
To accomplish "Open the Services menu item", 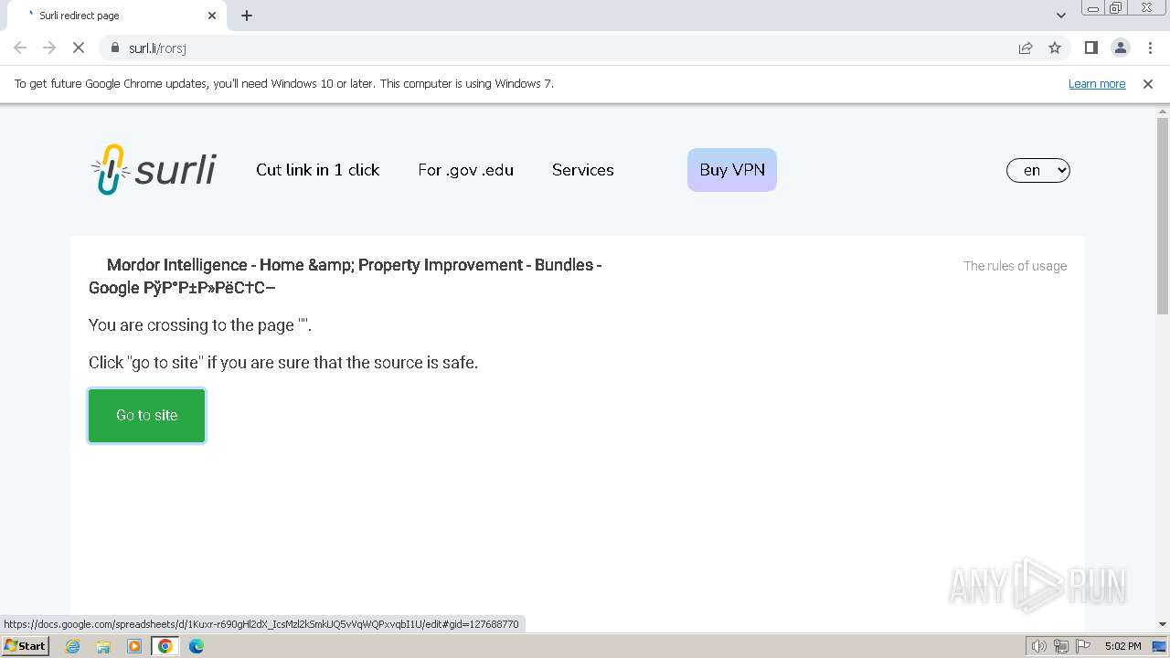I will (583, 170).
